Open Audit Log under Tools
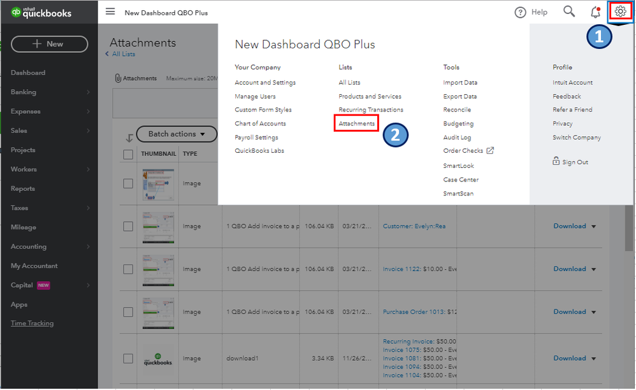636x390 pixels. tap(457, 137)
